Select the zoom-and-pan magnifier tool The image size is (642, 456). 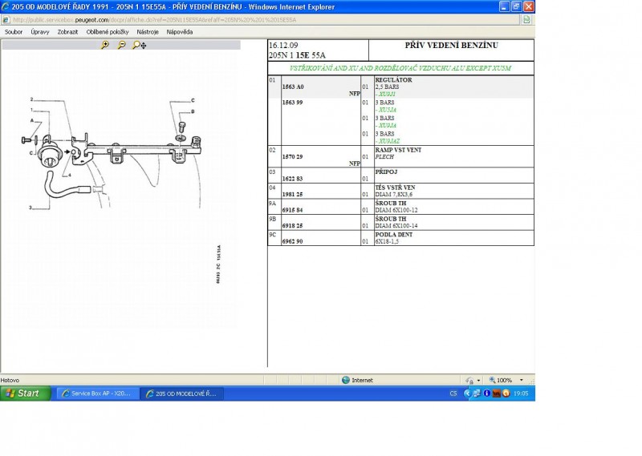point(140,46)
